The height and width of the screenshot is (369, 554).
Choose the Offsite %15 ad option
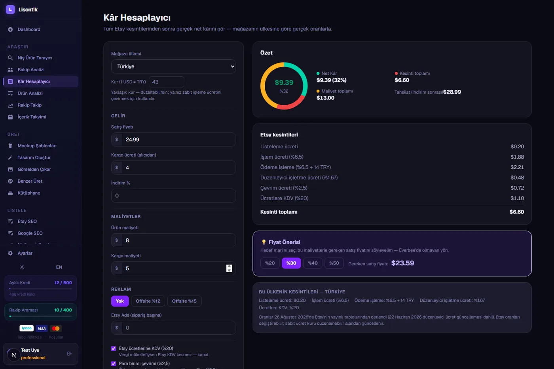coord(184,301)
